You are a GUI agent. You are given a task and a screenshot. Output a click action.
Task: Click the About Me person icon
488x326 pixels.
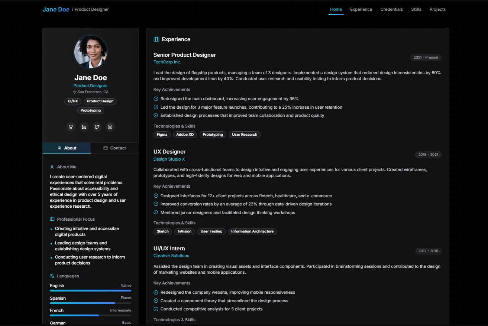point(52,167)
